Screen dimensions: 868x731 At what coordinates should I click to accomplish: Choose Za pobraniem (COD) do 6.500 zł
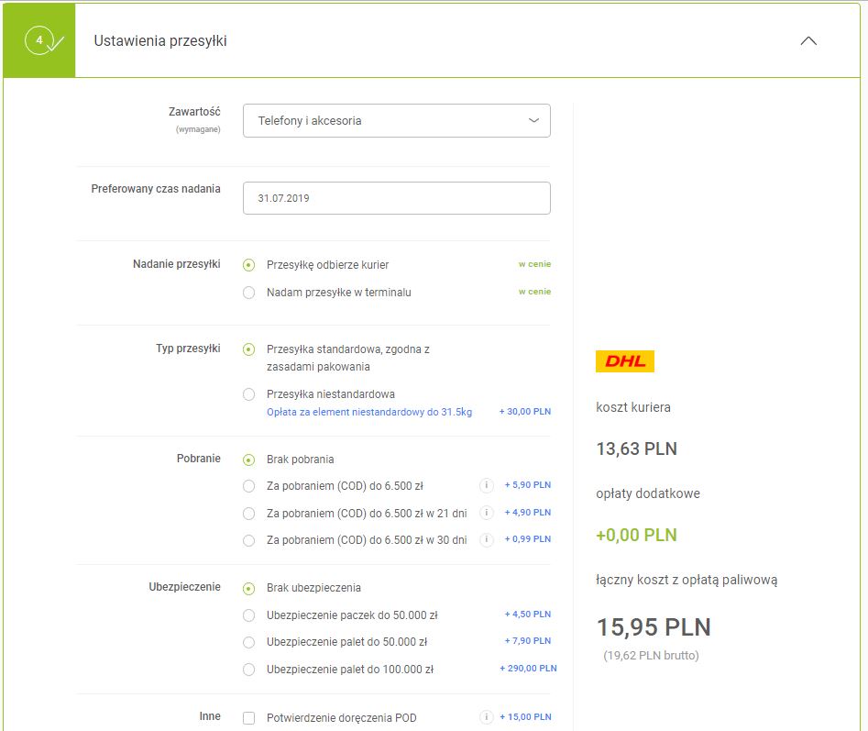coord(248,486)
